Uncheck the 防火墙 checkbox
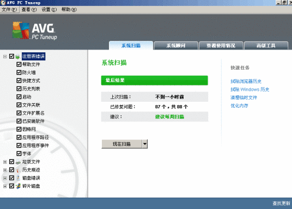The height and width of the screenshot is (209, 292). [x=19, y=72]
